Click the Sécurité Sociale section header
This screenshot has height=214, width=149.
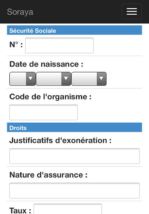point(74,30)
